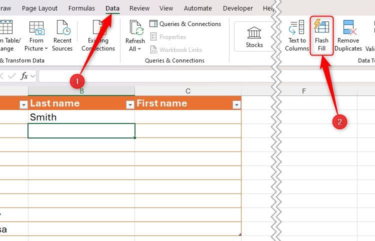Click the Remove Duplicates icon
375x241 pixels.
348,27
